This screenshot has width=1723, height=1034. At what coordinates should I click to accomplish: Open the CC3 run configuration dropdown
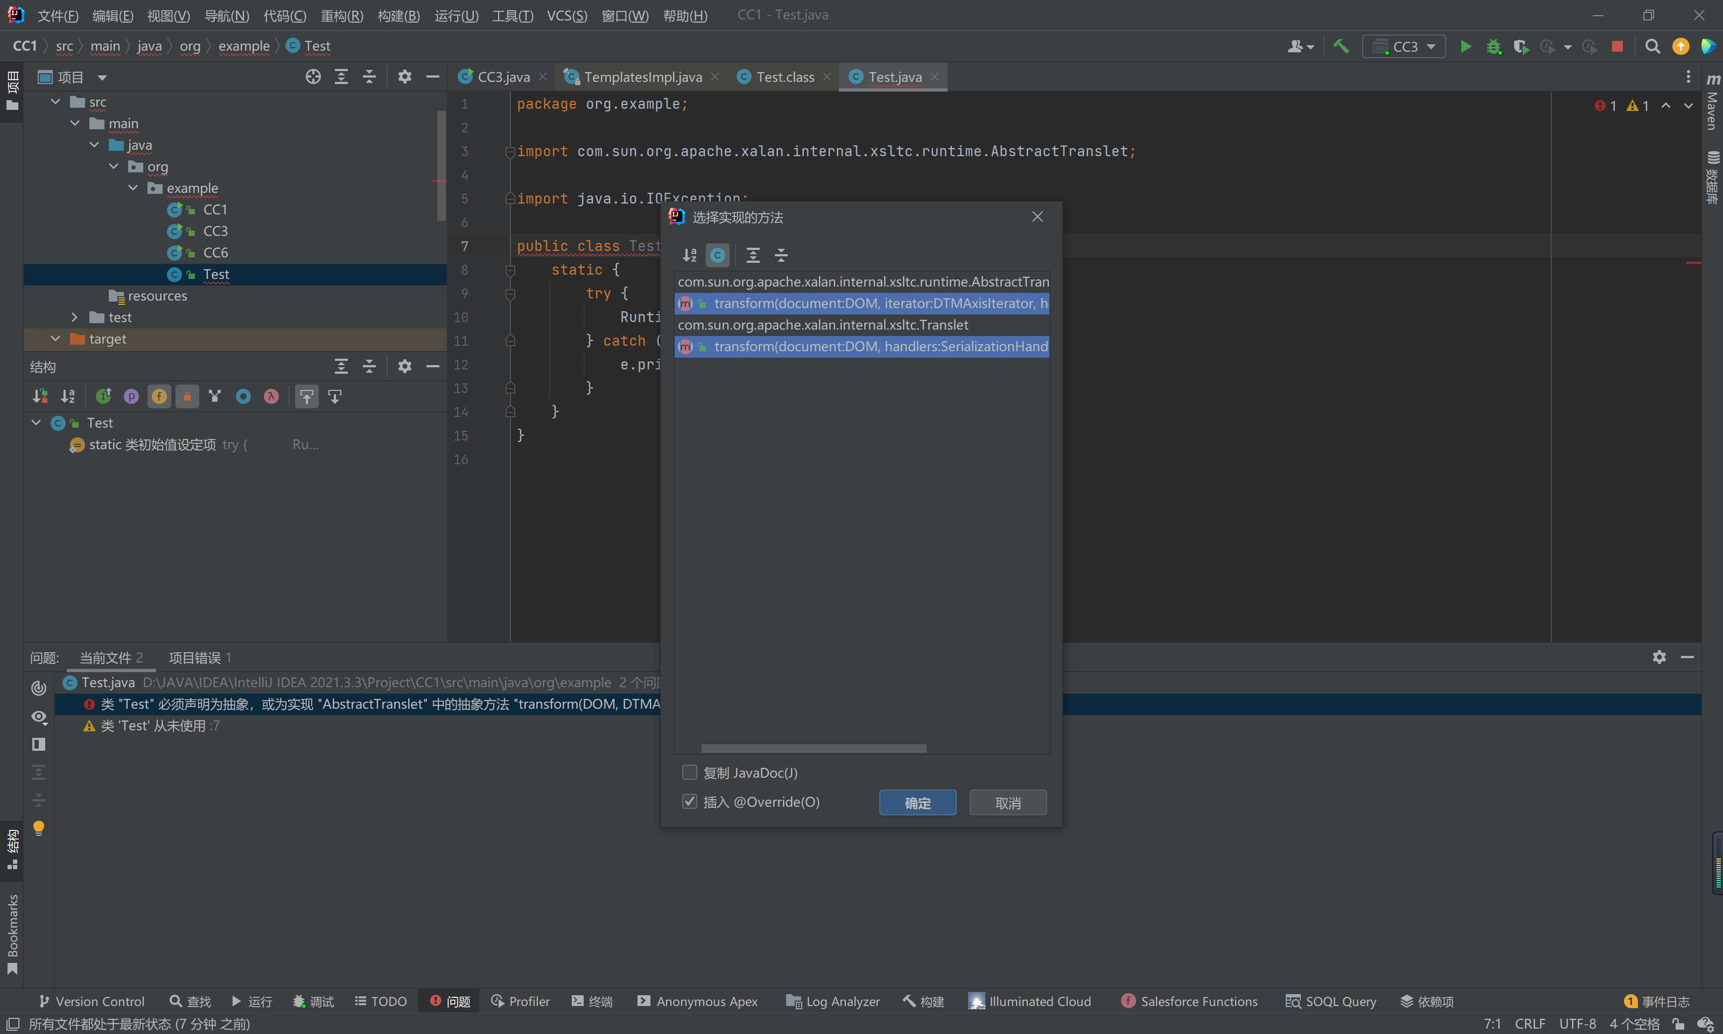click(x=1404, y=47)
